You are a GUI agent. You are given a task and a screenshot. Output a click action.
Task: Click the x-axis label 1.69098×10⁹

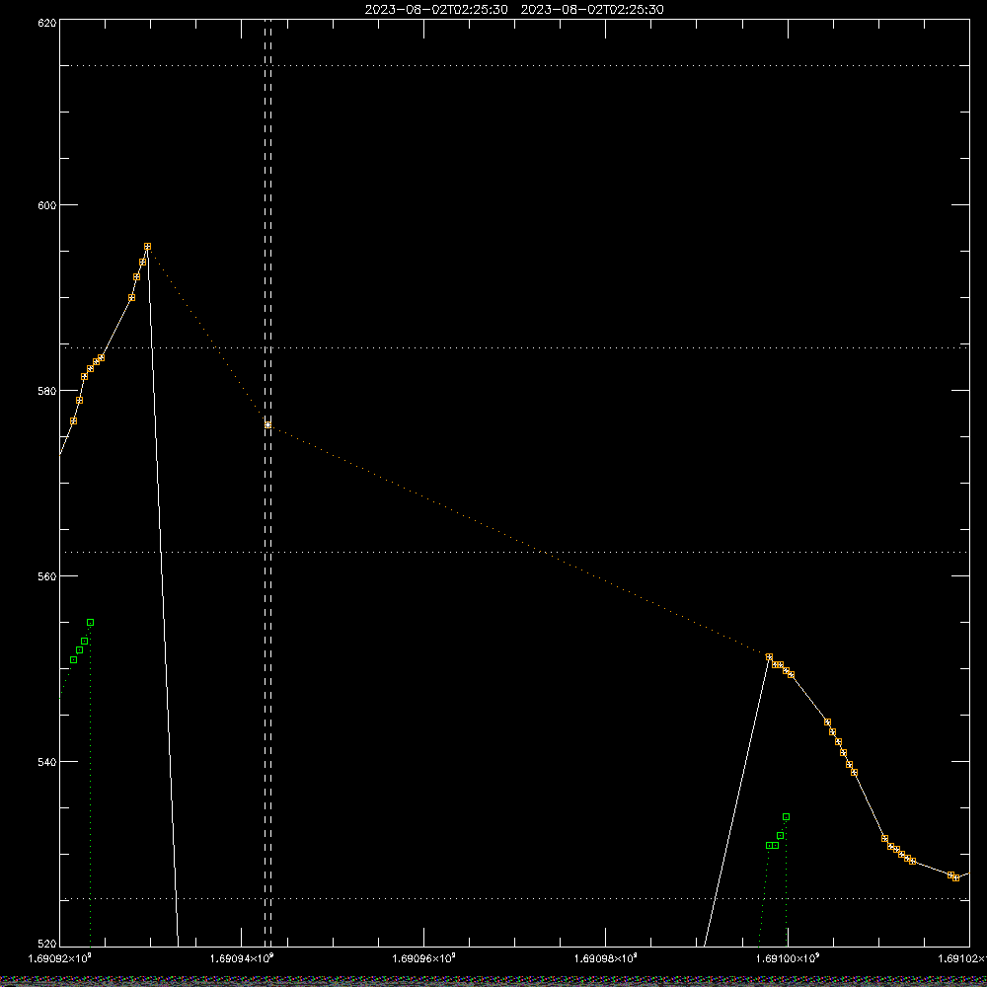point(606,958)
